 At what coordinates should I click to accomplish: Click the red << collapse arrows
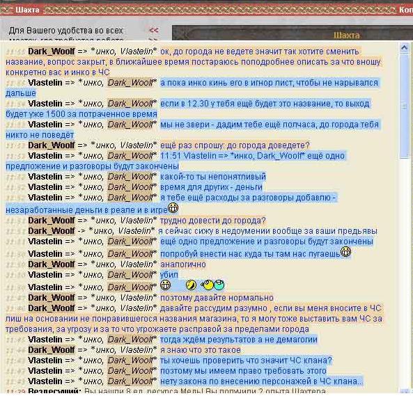coord(153,30)
